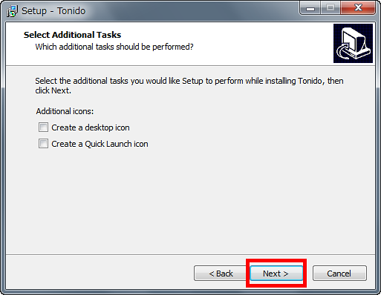The height and width of the screenshot is (295, 381).
Task: Click the instruction paragraph mentioning installing Tonido
Action: click(x=189, y=85)
